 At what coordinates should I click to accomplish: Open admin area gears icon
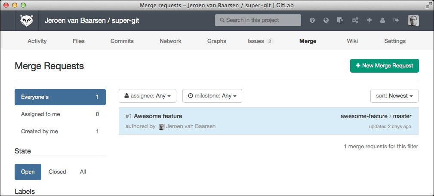pos(355,20)
